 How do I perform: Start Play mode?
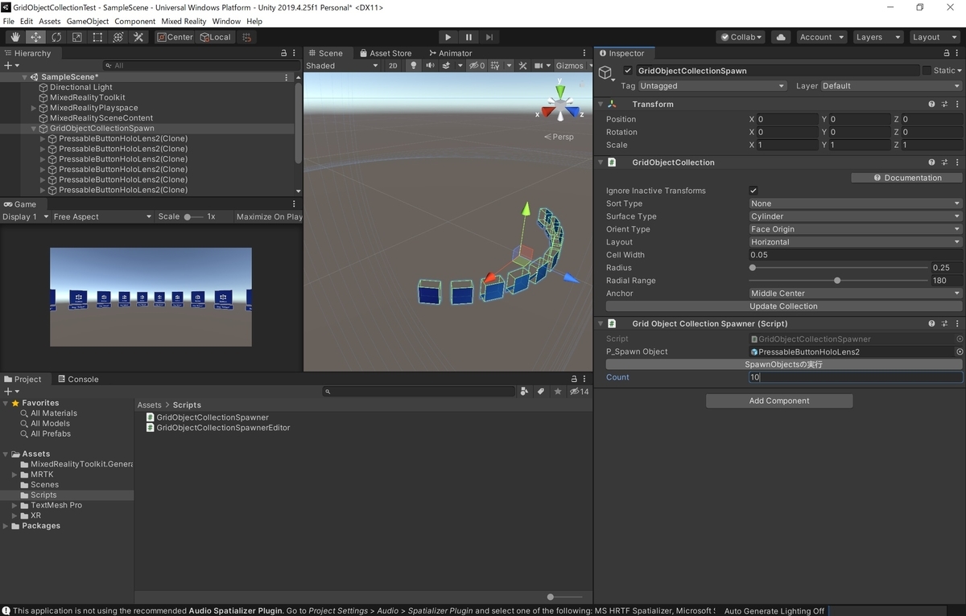[x=448, y=37]
